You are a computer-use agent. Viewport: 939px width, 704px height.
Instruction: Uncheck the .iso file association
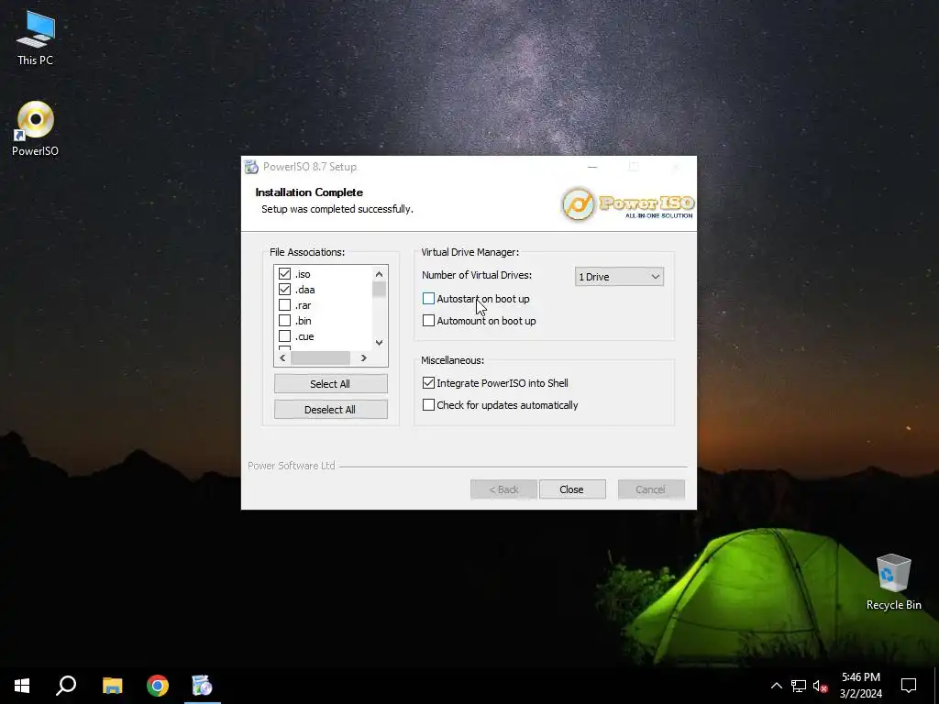(x=284, y=273)
